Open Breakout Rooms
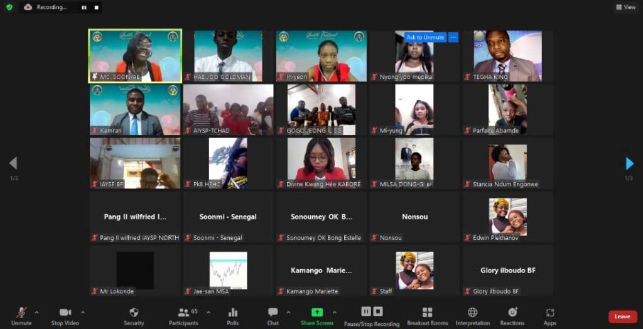 [x=427, y=313]
